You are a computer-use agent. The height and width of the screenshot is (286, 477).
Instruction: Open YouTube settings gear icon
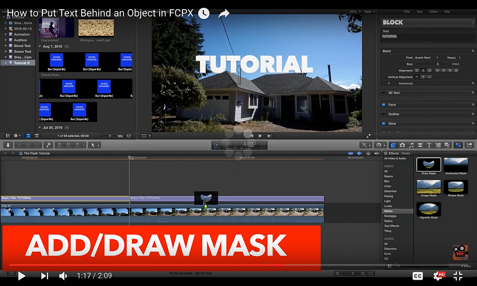[439, 276]
